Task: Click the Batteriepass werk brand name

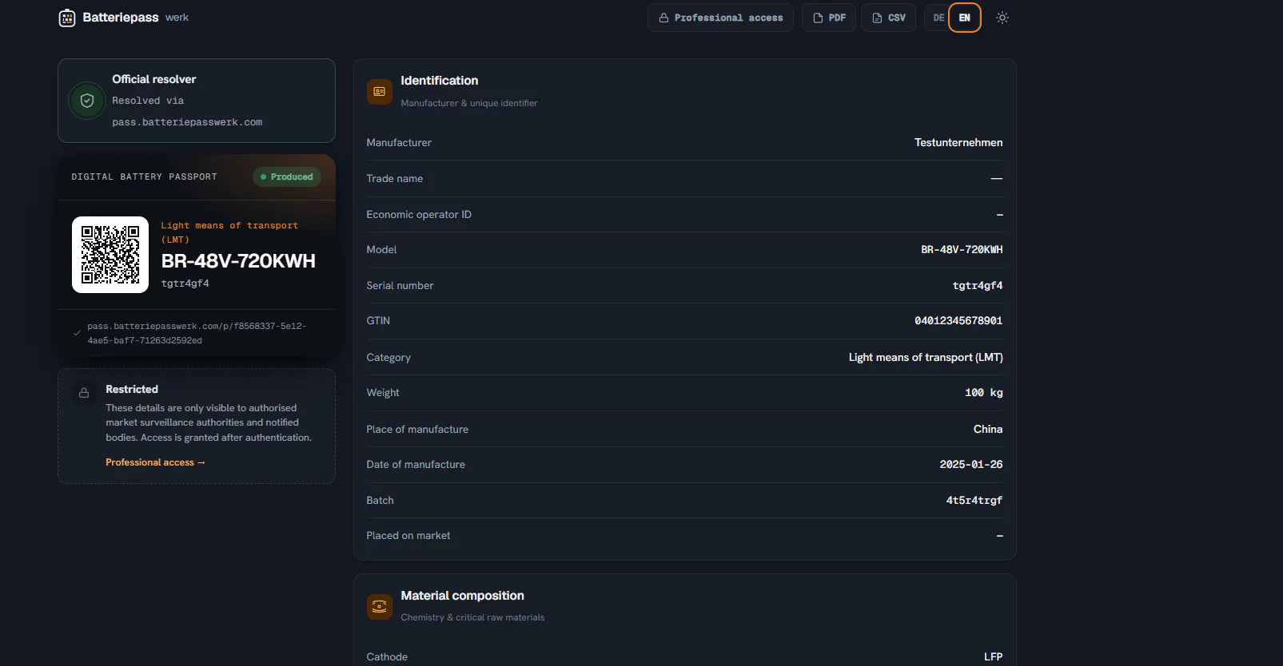Action: tap(136, 18)
